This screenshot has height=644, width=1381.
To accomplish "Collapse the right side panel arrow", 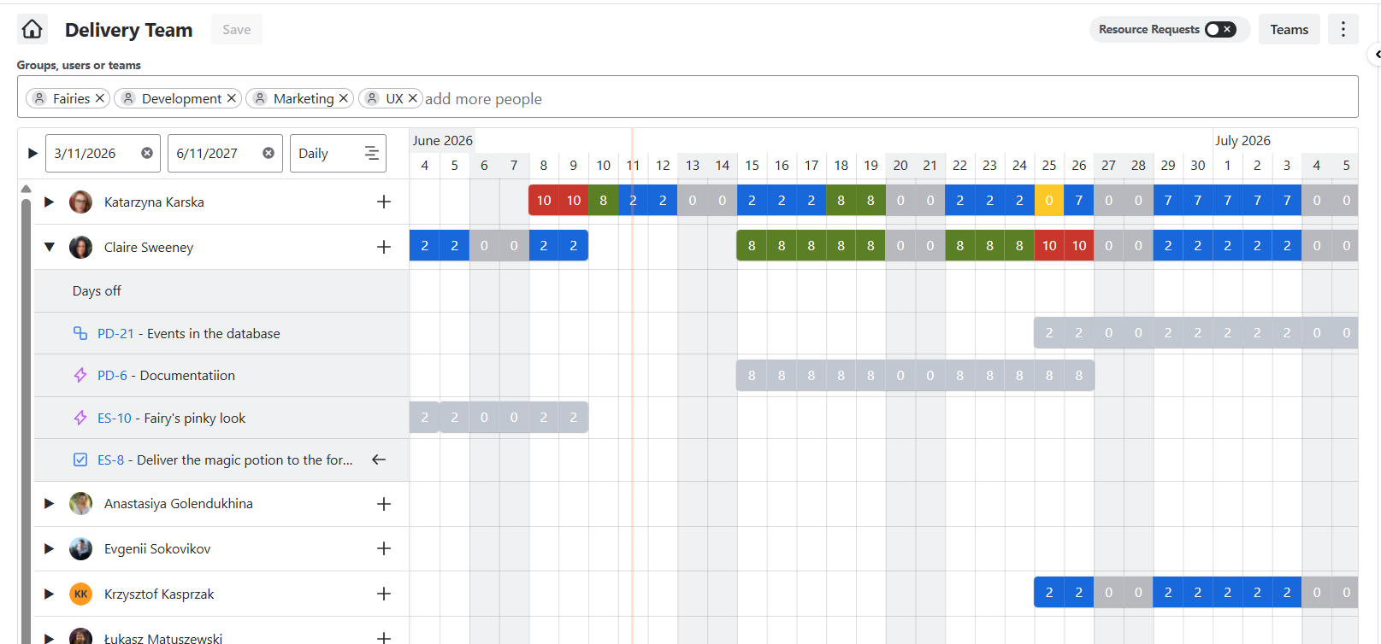I will pyautogui.click(x=1376, y=55).
